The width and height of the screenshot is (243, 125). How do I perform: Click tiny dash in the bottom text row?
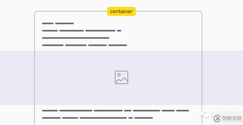click(131, 118)
